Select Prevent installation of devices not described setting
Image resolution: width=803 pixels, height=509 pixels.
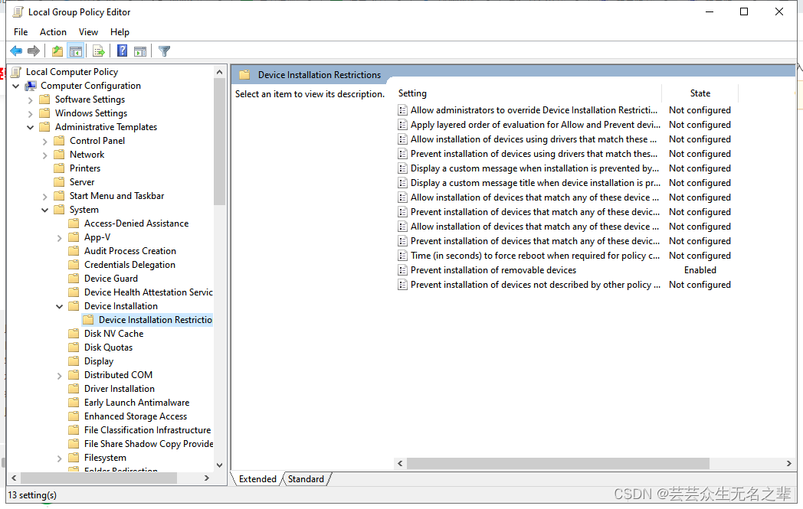pos(535,285)
